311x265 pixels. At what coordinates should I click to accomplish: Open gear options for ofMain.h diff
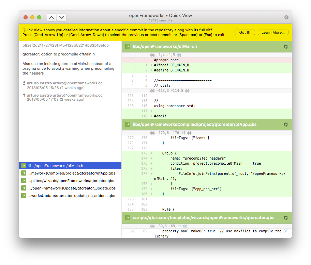coord(286,47)
